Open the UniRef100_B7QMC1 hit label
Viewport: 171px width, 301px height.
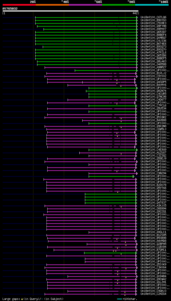153,250
